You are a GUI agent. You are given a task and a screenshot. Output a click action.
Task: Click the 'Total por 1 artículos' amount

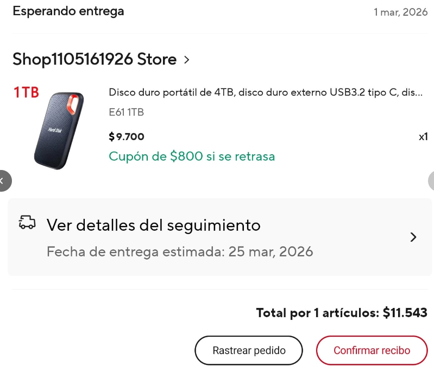342,313
